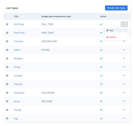134x126 pixels.
Task: Open the three-dot menu for Contract
Action: [124, 41]
